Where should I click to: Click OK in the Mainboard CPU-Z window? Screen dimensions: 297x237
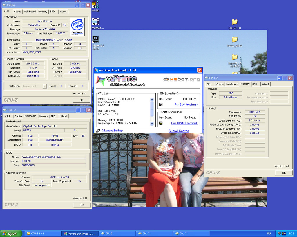82,205
